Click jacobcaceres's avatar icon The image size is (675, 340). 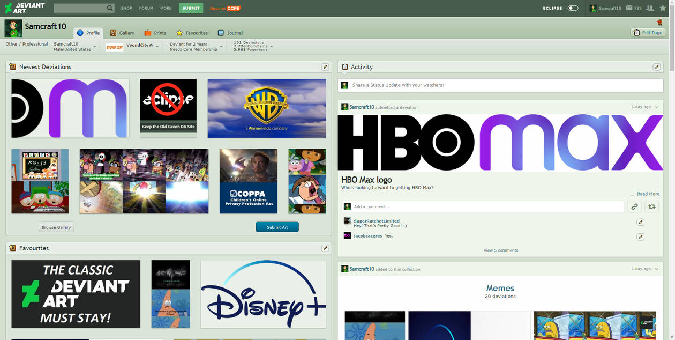point(347,235)
